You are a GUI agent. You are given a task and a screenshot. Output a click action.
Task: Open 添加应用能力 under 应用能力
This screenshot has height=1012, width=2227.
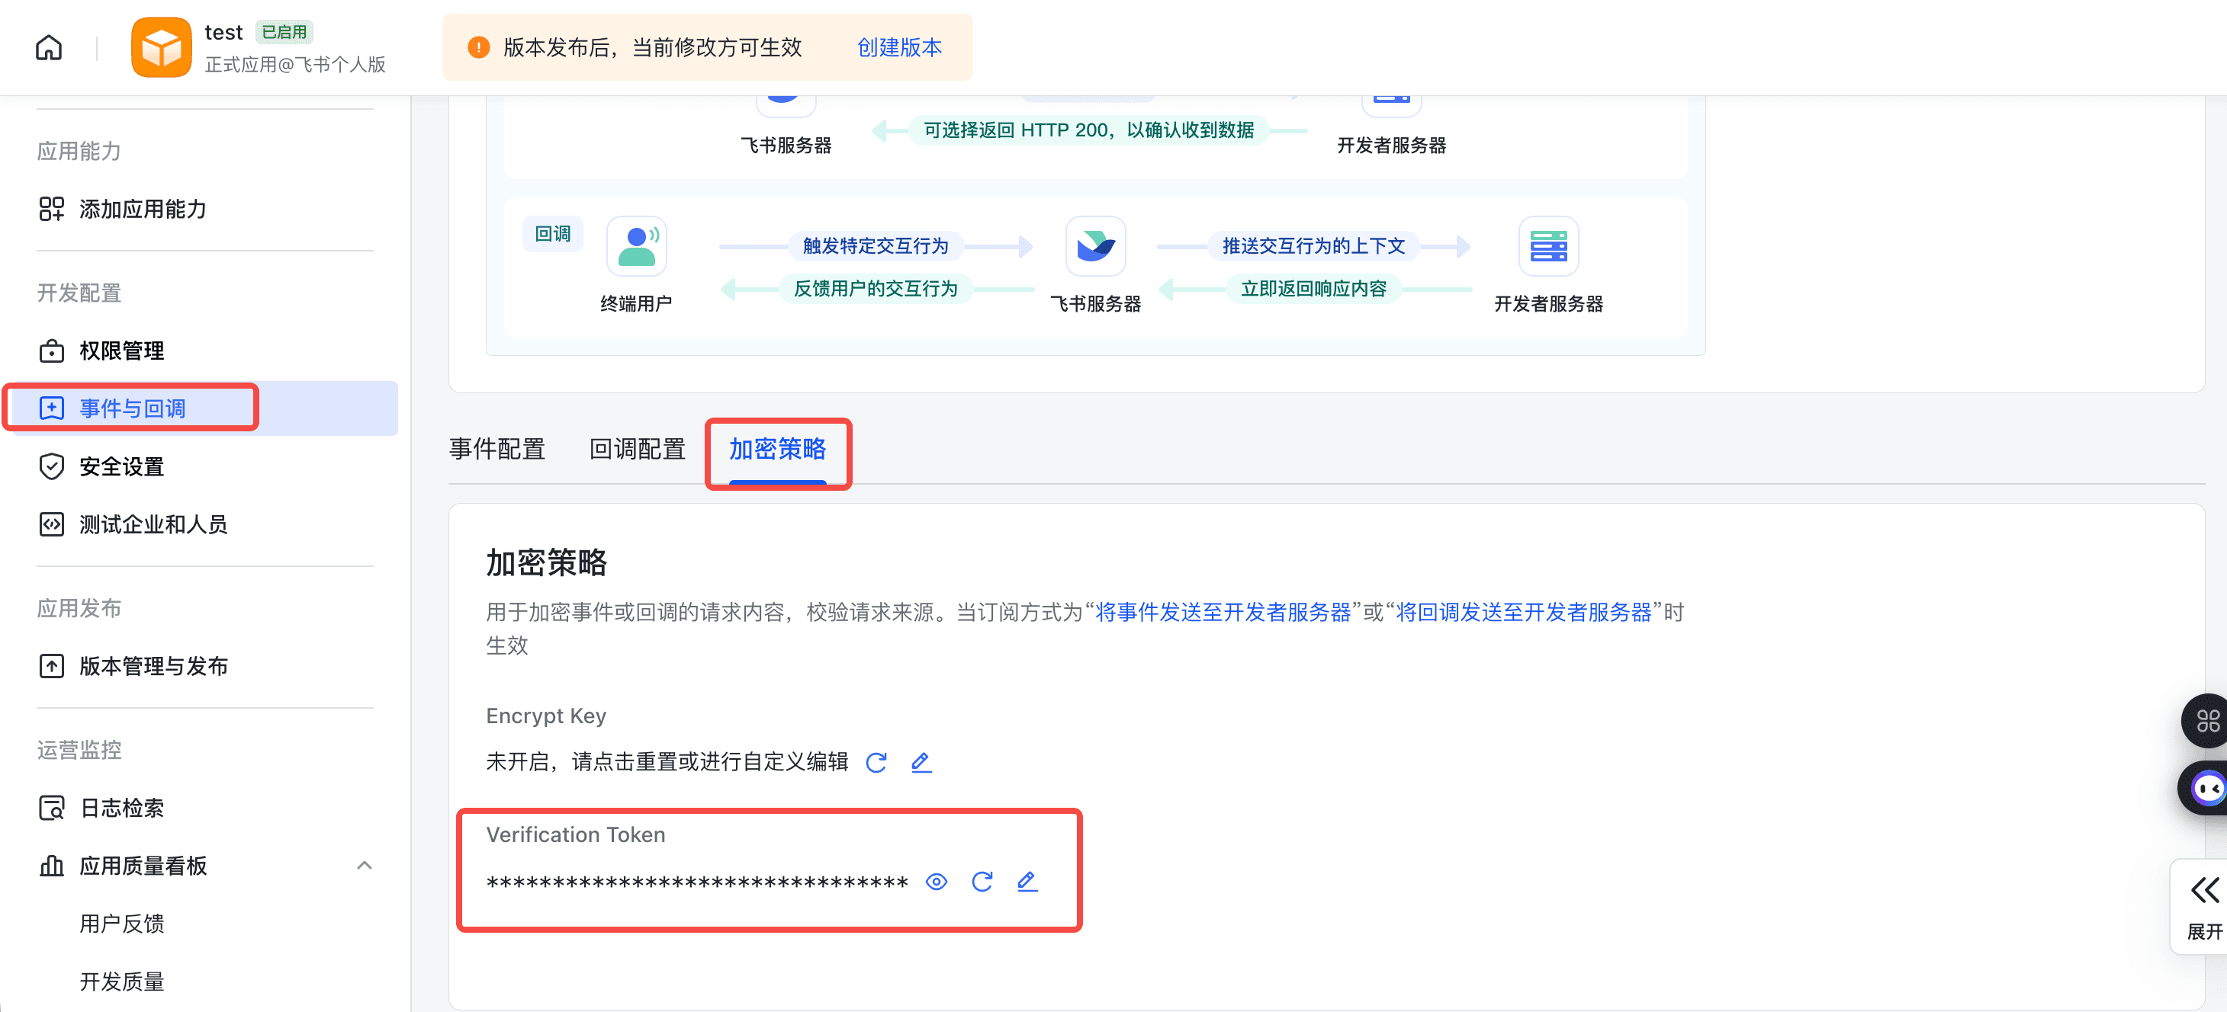(142, 209)
